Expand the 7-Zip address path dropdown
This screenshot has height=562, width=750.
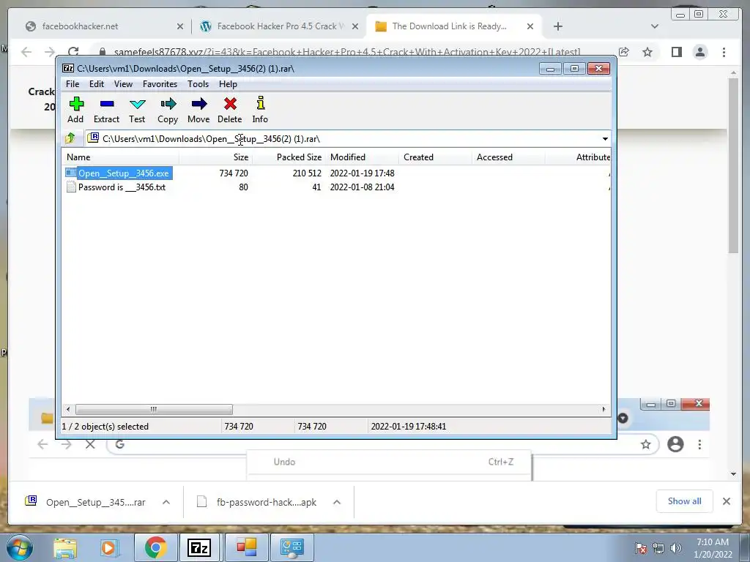tap(605, 139)
